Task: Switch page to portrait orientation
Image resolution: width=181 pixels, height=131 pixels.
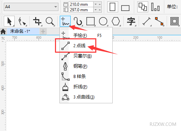Action: [113, 7]
